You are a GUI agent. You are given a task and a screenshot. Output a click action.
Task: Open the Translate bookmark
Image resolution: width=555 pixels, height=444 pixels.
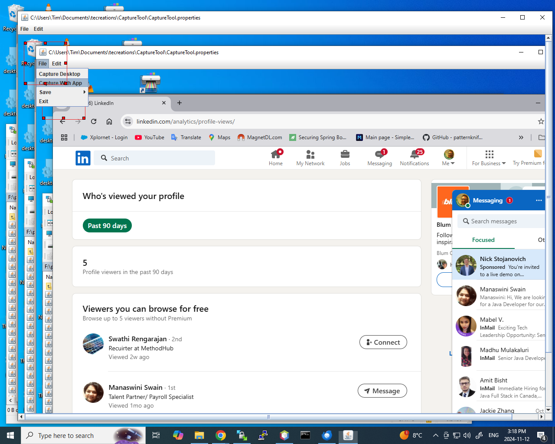pos(186,137)
